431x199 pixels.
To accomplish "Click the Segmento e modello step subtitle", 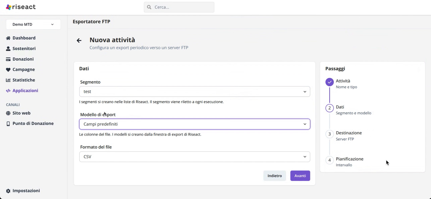I will [353, 113].
